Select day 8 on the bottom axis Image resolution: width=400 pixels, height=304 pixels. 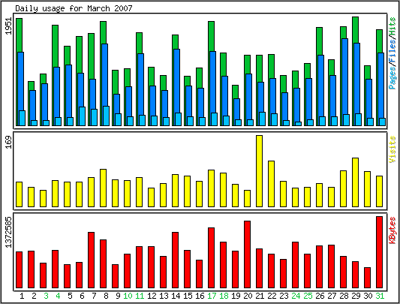106,296
